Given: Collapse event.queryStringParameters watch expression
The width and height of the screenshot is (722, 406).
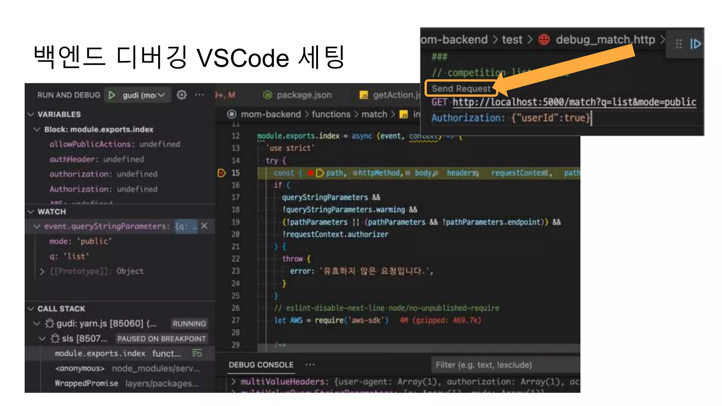Looking at the screenshot, I should pos(37,226).
